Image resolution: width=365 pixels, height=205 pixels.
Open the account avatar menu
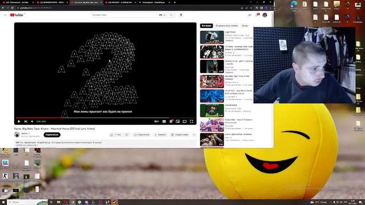pyautogui.click(x=265, y=15)
